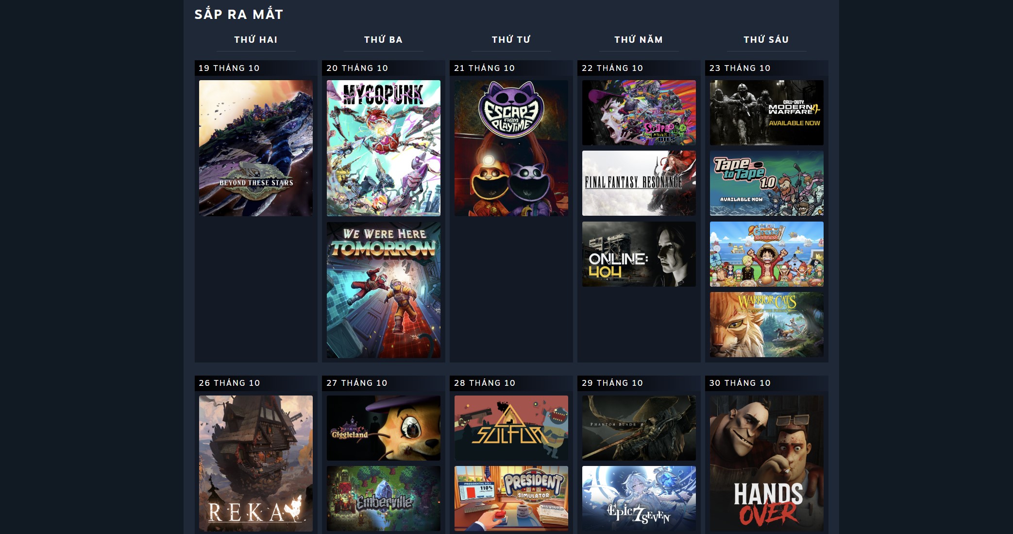This screenshot has width=1013, height=534.
Task: Click the 22 Tháng 10 date label
Action: click(612, 68)
